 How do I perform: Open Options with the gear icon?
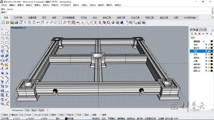coord(131,22)
